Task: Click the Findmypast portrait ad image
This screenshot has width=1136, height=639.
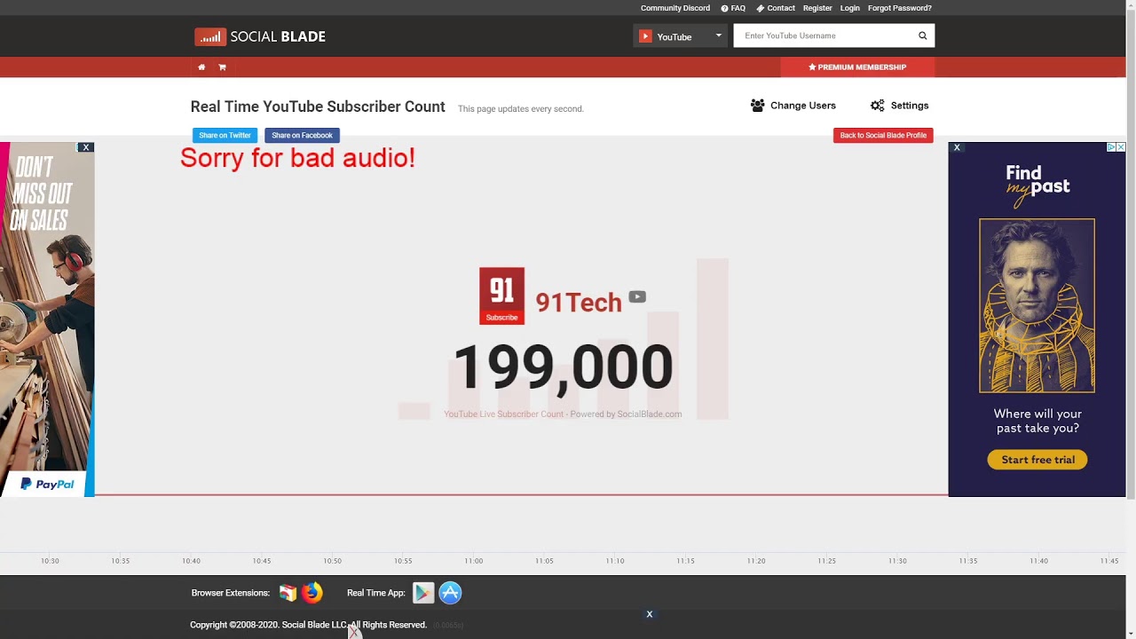Action: pyautogui.click(x=1037, y=305)
